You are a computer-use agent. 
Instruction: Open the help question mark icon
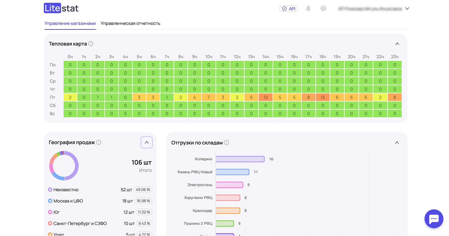323,8
